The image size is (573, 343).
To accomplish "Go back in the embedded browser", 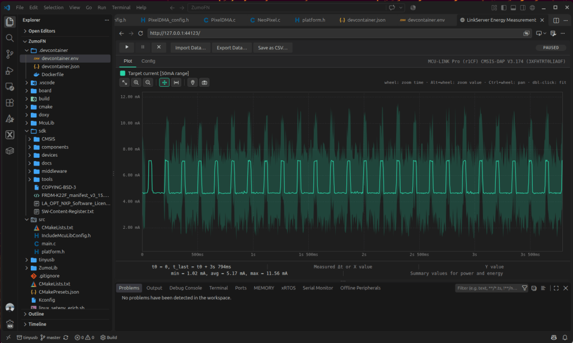I will [121, 33].
